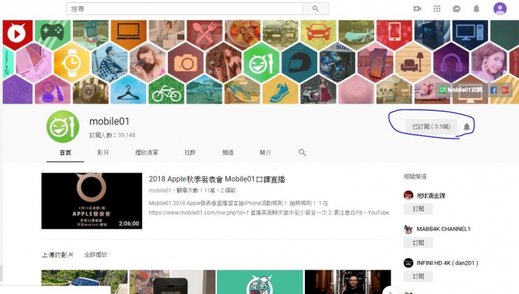Subscribe to INFINI HD 4K via 訂閱 button
This screenshot has width=519, height=294.
tap(418, 277)
